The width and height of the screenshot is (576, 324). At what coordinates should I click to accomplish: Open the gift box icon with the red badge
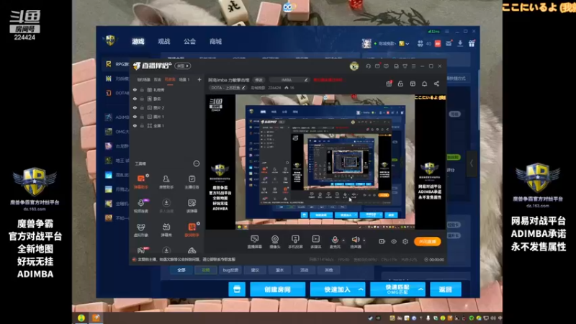[389, 84]
